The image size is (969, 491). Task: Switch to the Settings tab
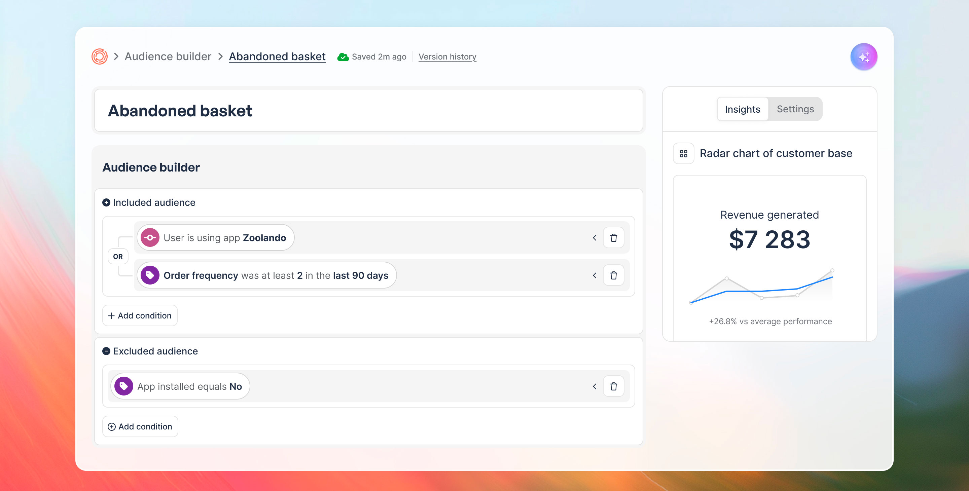click(795, 109)
